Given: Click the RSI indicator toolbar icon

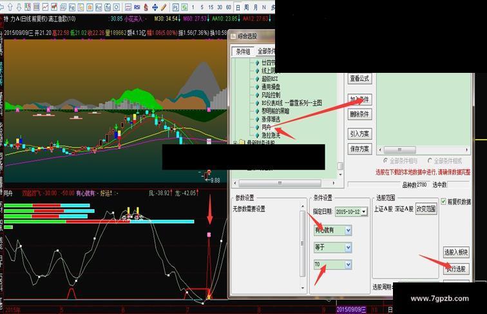Looking at the screenshot, I should 137,7.
